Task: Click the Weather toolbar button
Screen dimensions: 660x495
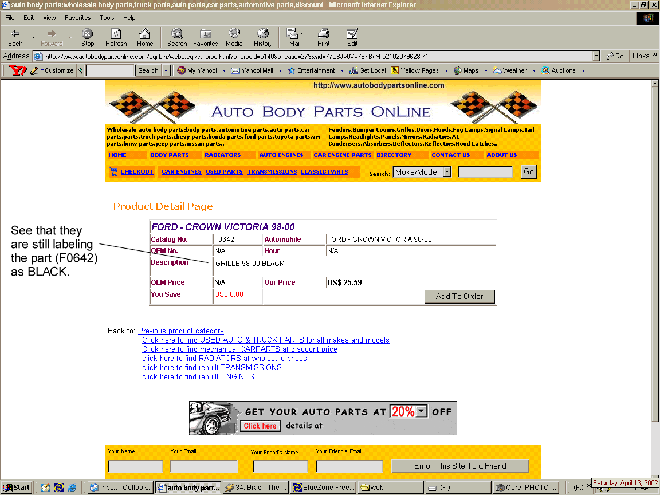Action: click(510, 70)
